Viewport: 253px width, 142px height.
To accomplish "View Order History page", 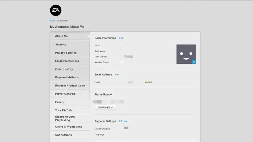I will [x=70, y=69].
